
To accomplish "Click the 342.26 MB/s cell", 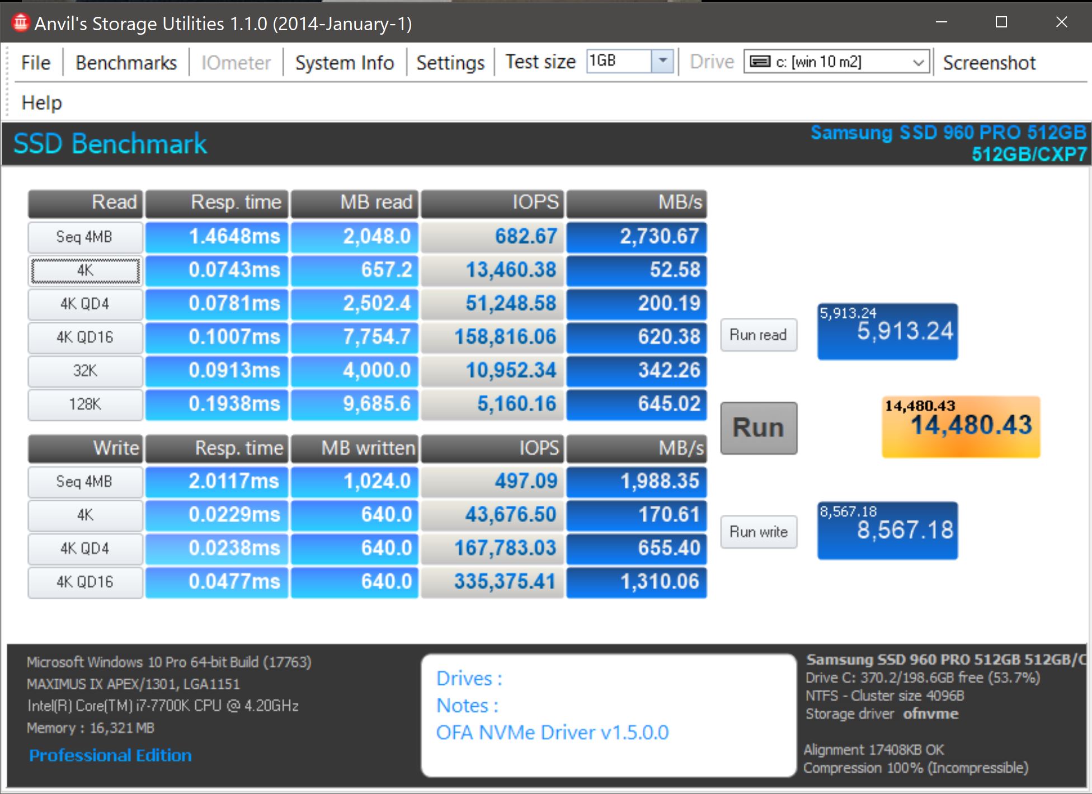I will [x=637, y=371].
